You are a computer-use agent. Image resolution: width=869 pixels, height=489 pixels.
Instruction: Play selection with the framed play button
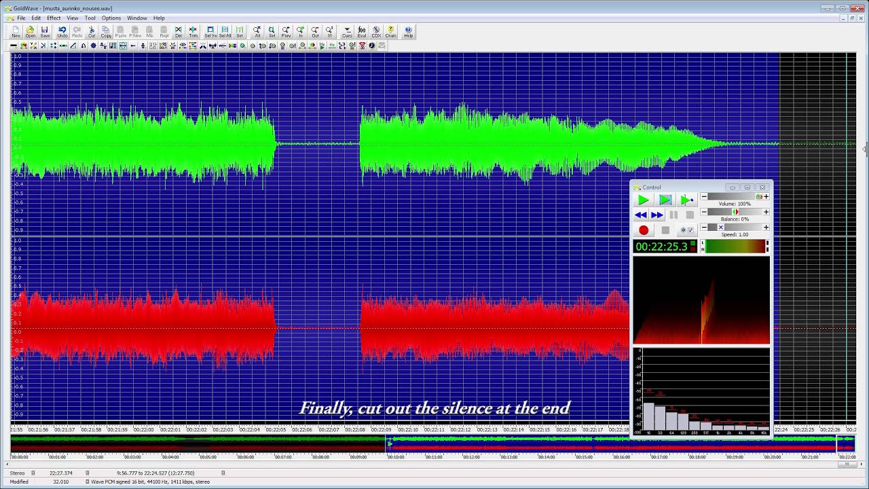pyautogui.click(x=665, y=200)
